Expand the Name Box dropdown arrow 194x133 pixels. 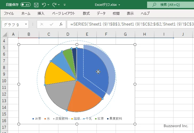tap(26, 24)
